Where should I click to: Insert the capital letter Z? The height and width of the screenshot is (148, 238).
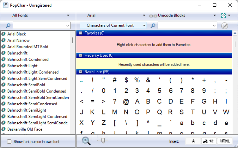104,123
